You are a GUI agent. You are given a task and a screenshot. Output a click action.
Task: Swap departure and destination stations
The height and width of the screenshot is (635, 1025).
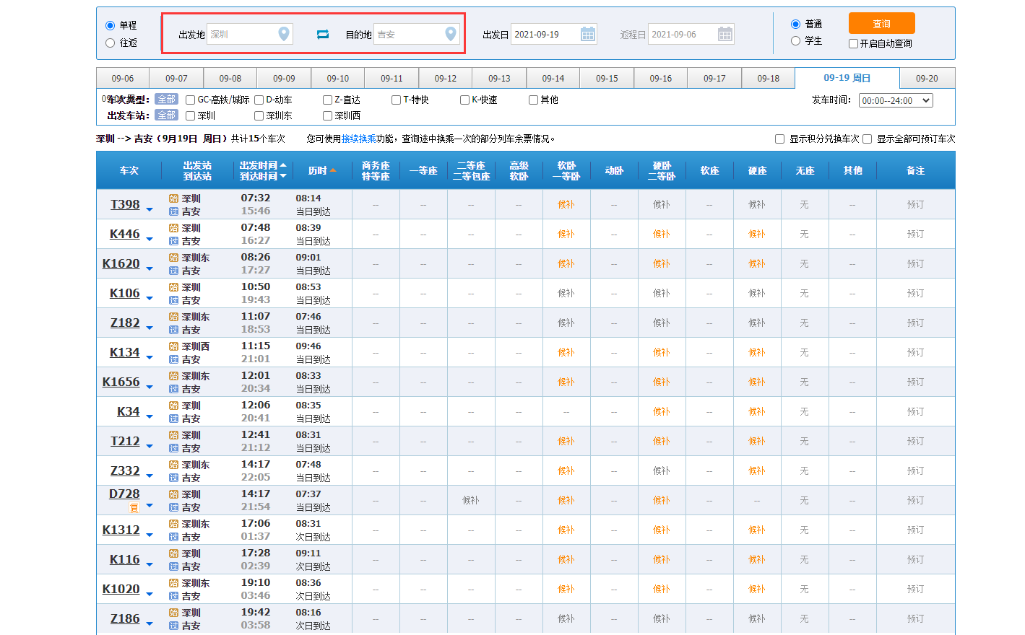coord(323,34)
